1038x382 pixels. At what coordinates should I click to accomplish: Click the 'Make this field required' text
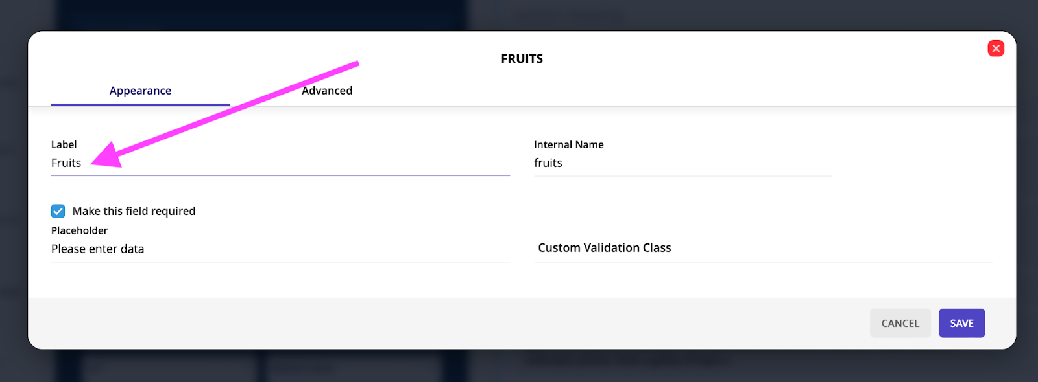click(134, 211)
